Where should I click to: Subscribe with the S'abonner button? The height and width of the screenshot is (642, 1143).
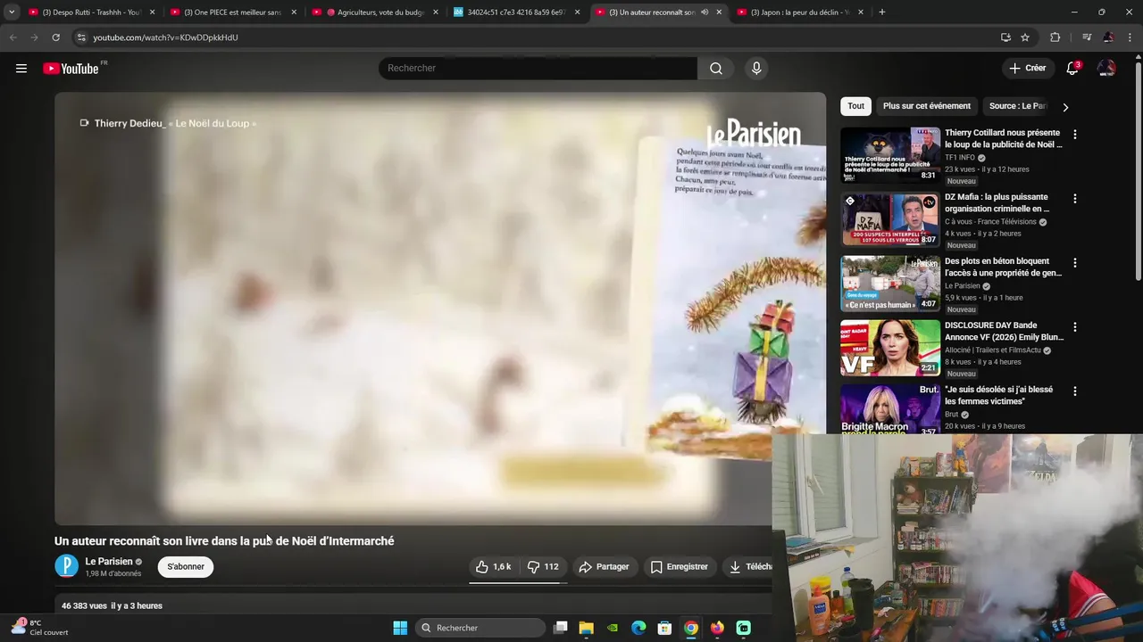click(186, 566)
